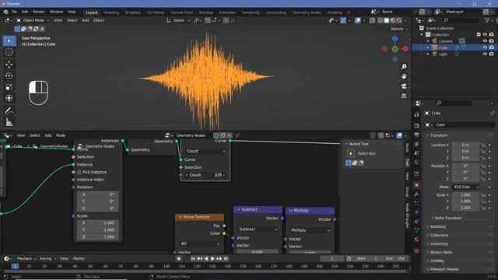Click the Blender logo icon in menu bar
The height and width of the screenshot is (280, 498).
[x=5, y=12]
